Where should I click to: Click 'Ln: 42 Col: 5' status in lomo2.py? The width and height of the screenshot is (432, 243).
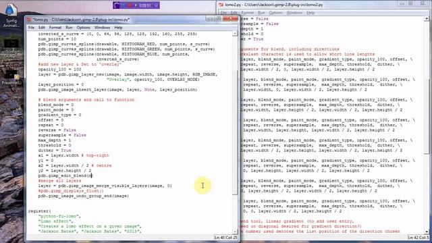click(418, 238)
